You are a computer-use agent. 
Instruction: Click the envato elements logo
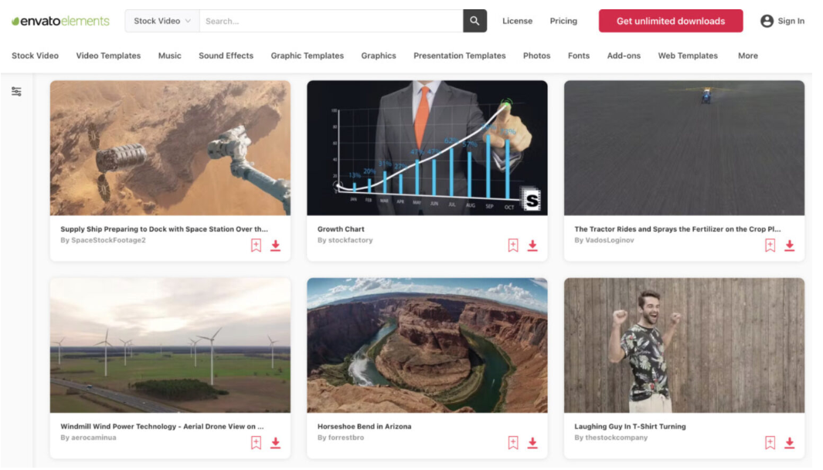[60, 21]
